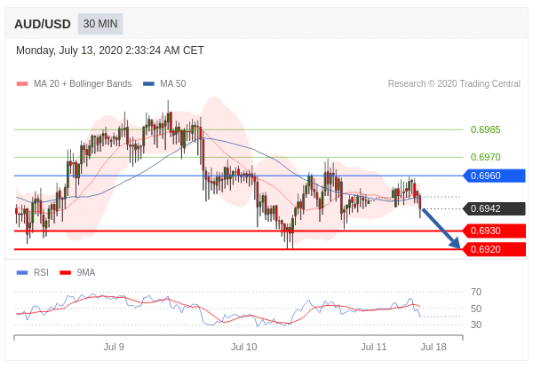This screenshot has height=368, width=533.
Task: Click the blue 0.6960 pivot price tag
Action: pos(494,176)
